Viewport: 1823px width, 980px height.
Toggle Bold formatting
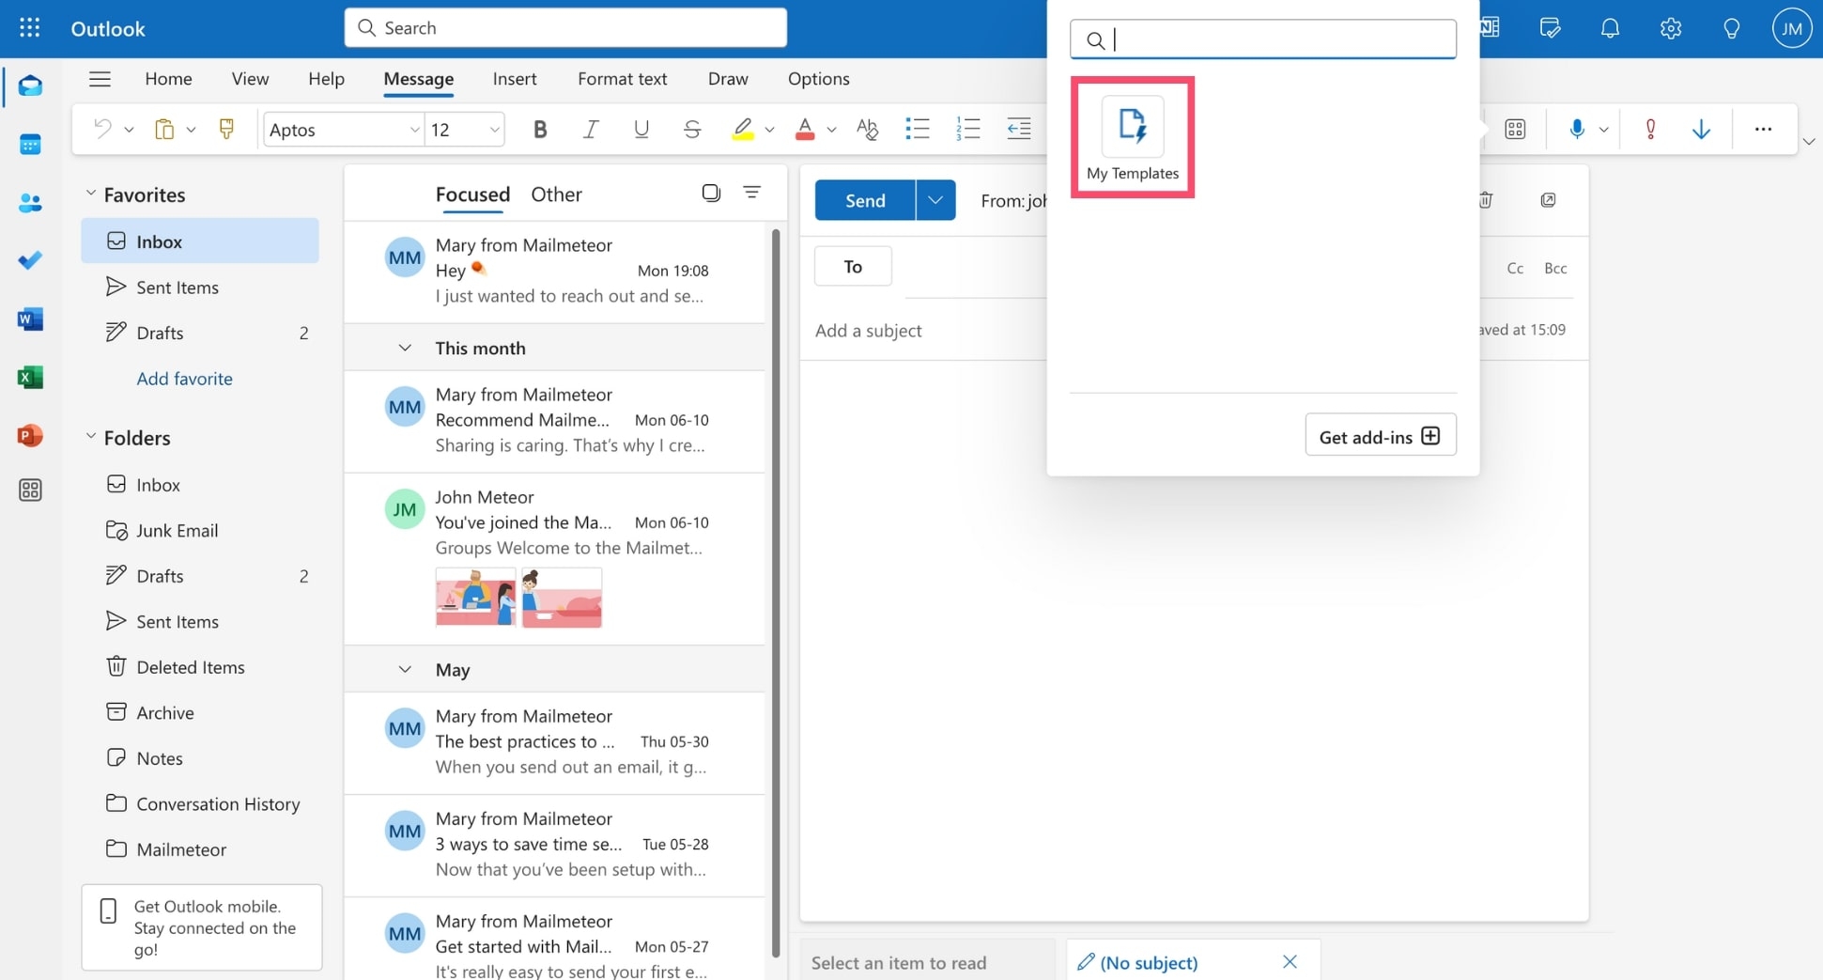coord(540,129)
